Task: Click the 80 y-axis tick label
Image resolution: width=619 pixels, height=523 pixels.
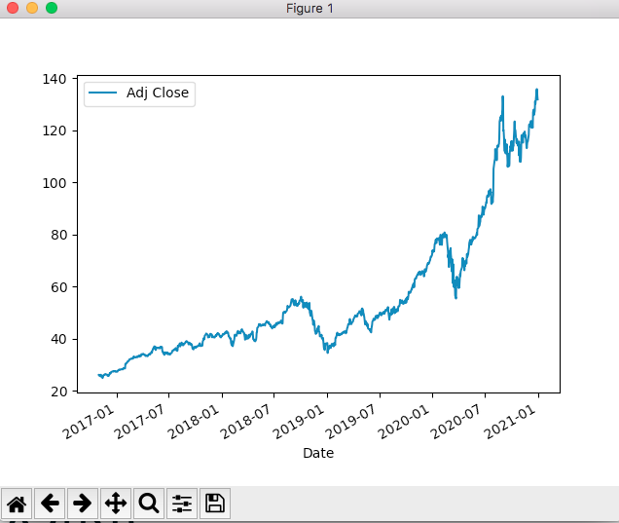Action: pos(58,235)
